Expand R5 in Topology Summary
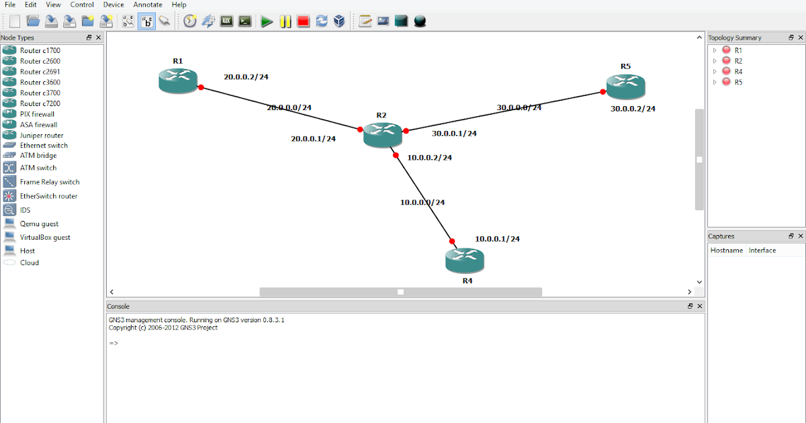 715,82
